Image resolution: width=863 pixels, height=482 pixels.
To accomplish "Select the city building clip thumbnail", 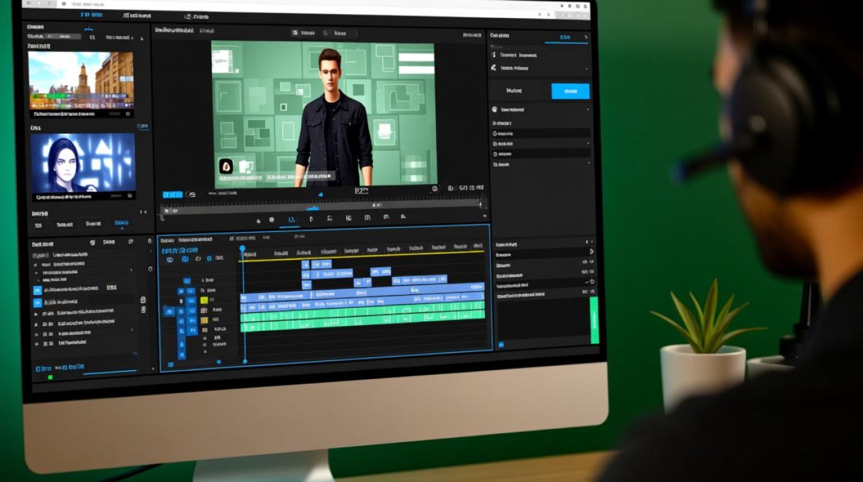I will [82, 80].
